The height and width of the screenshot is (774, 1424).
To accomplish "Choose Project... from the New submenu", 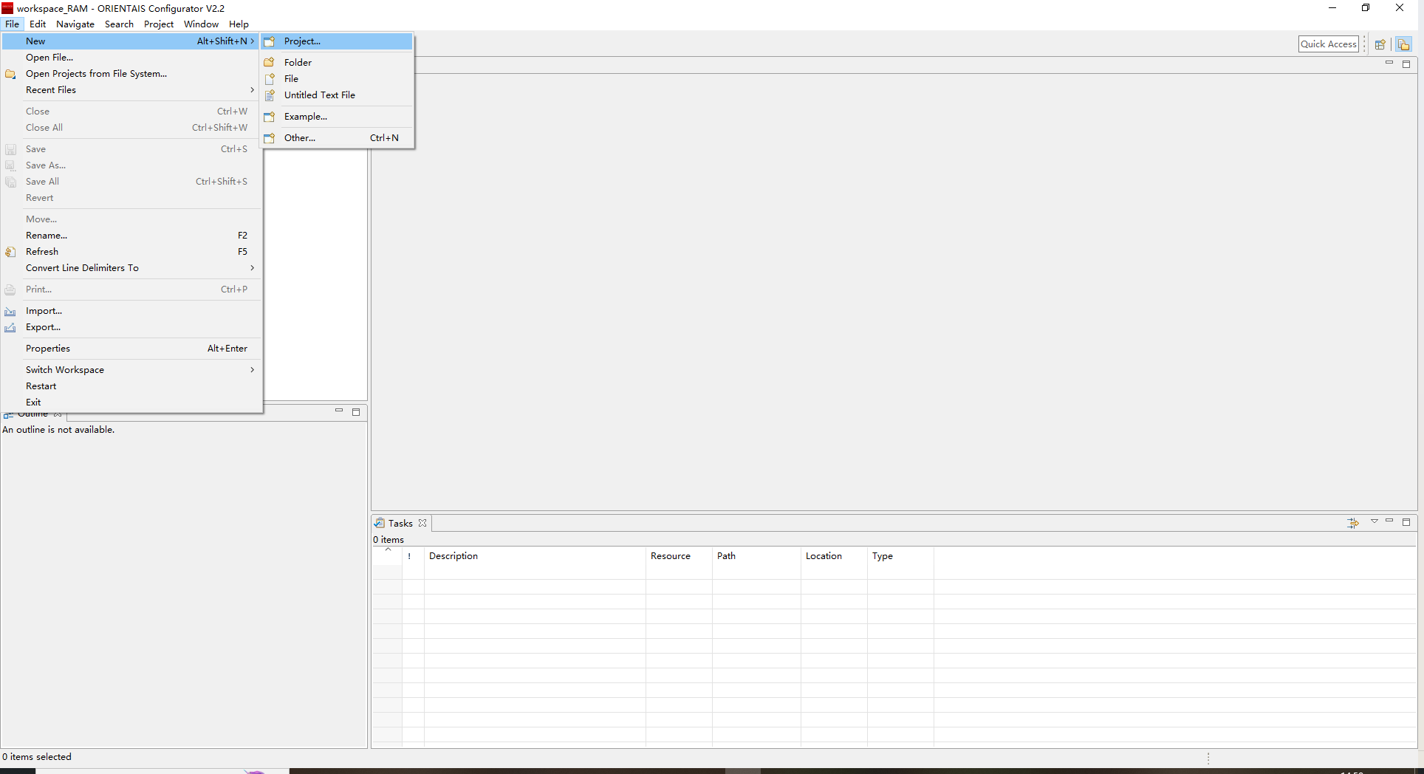I will point(302,41).
